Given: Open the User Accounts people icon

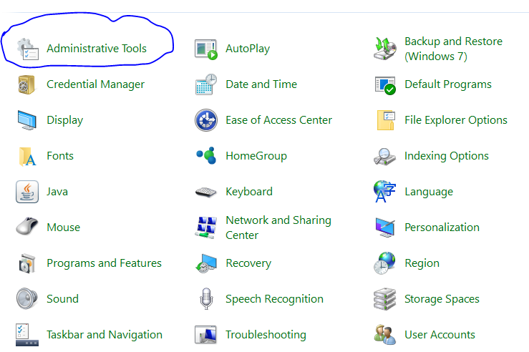Looking at the screenshot, I should click(385, 335).
